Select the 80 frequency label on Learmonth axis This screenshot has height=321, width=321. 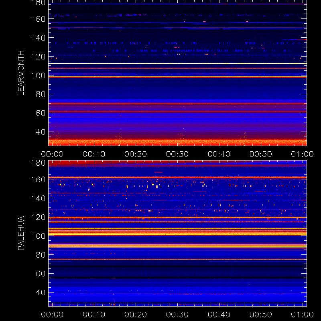pyautogui.click(x=41, y=94)
